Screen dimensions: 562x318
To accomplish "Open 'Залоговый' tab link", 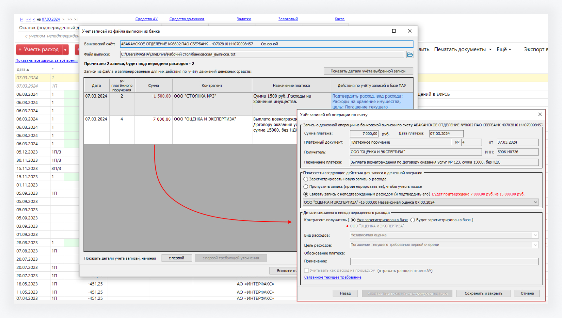I will [288, 19].
